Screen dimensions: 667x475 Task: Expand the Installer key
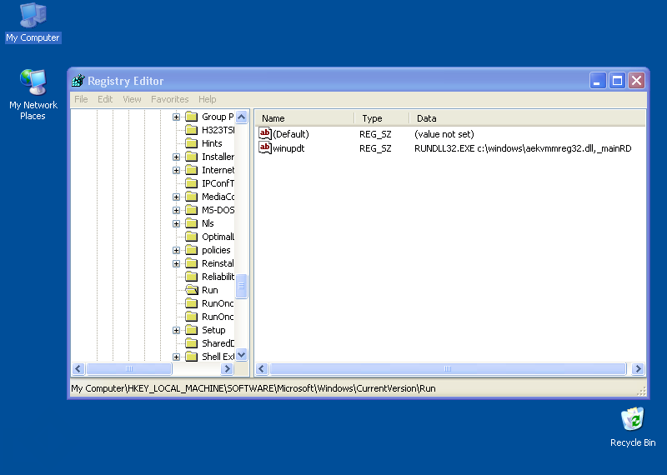click(176, 157)
